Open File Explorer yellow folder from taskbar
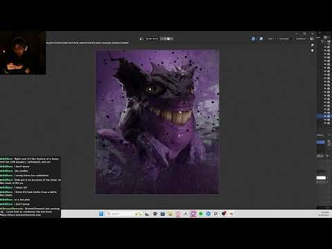Screen dimensions: 332x249 click(170, 214)
